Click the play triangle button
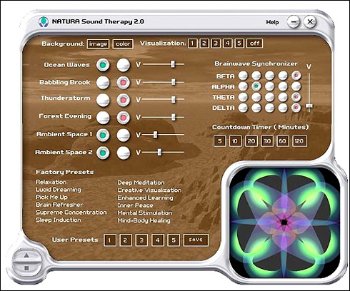This screenshot has width=350, height=291. (x=26, y=256)
